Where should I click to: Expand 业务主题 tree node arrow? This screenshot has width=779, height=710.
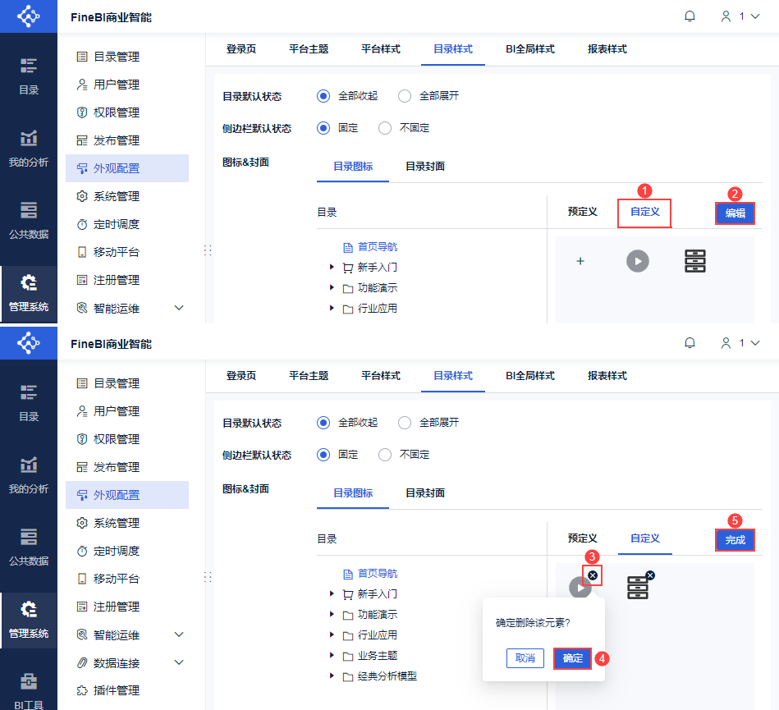point(332,655)
